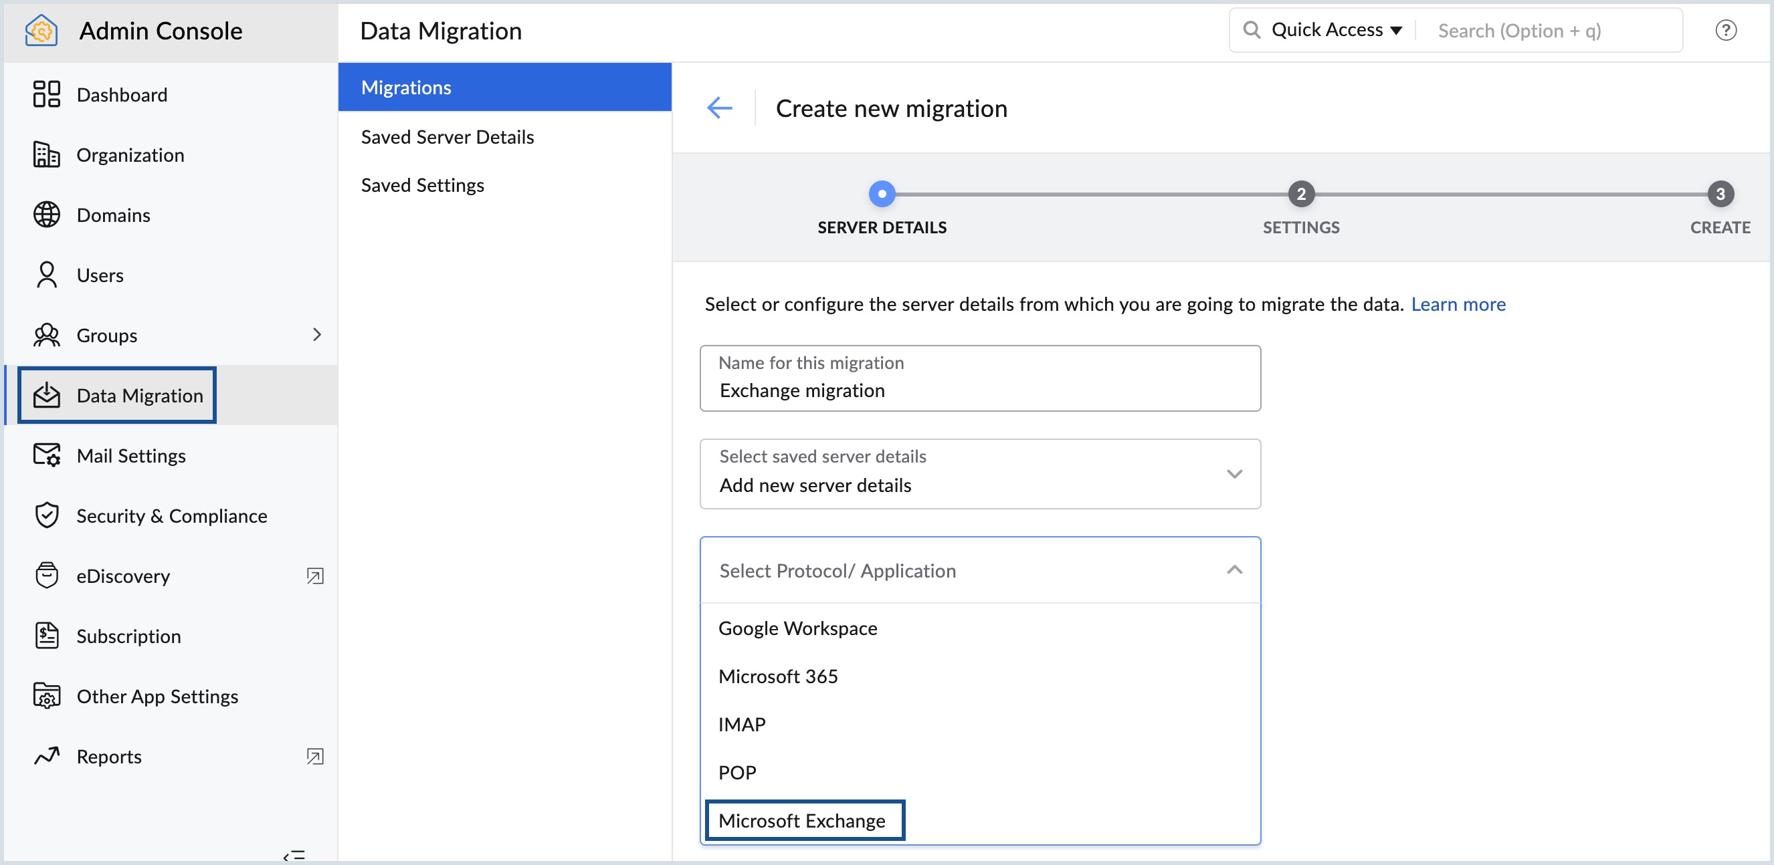
Task: Open Organization via its building icon
Action: coord(46,155)
